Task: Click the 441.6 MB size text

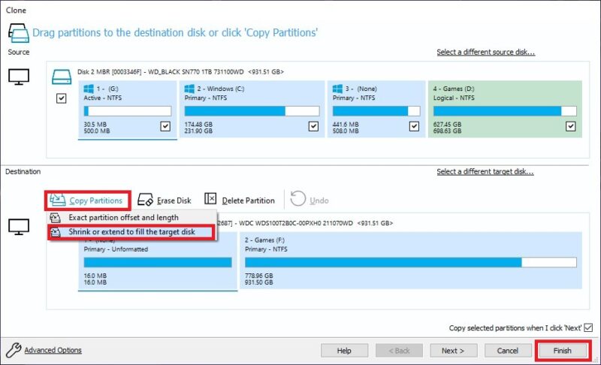Action: (x=346, y=125)
